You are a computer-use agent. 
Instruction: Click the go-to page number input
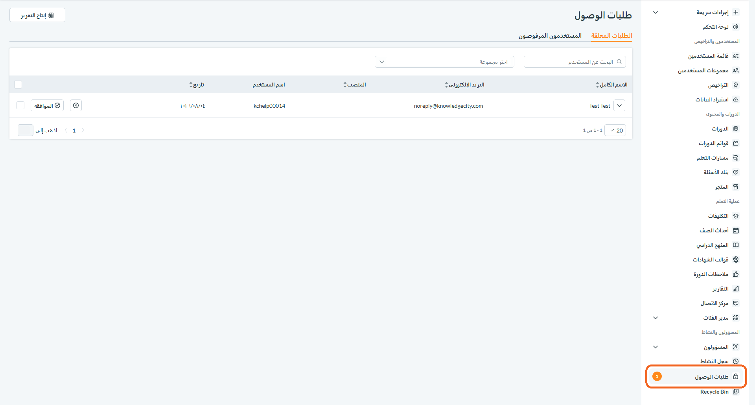tap(26, 130)
